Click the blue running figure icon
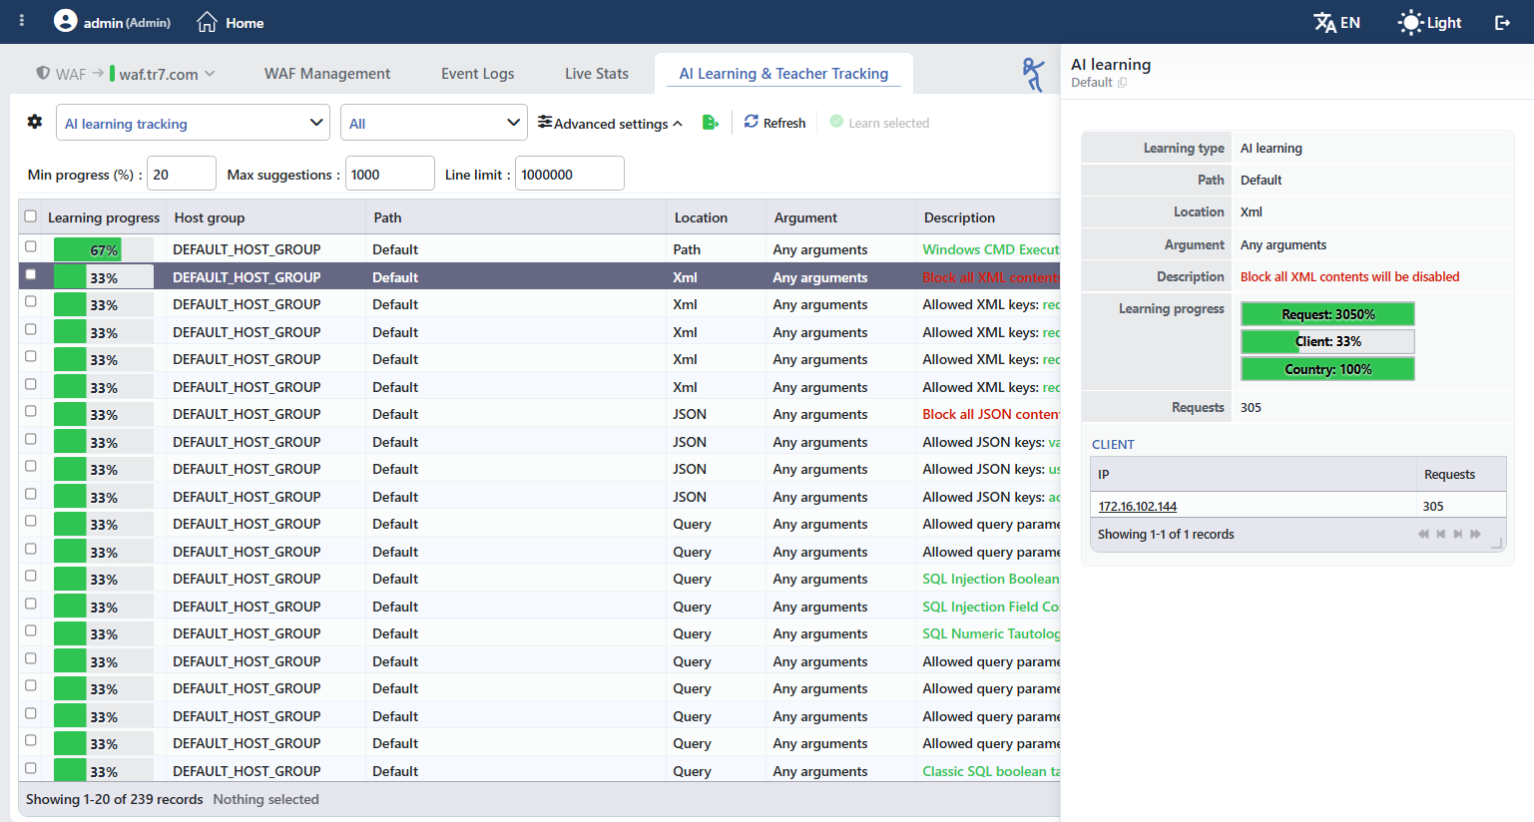This screenshot has height=822, width=1534. click(1033, 74)
